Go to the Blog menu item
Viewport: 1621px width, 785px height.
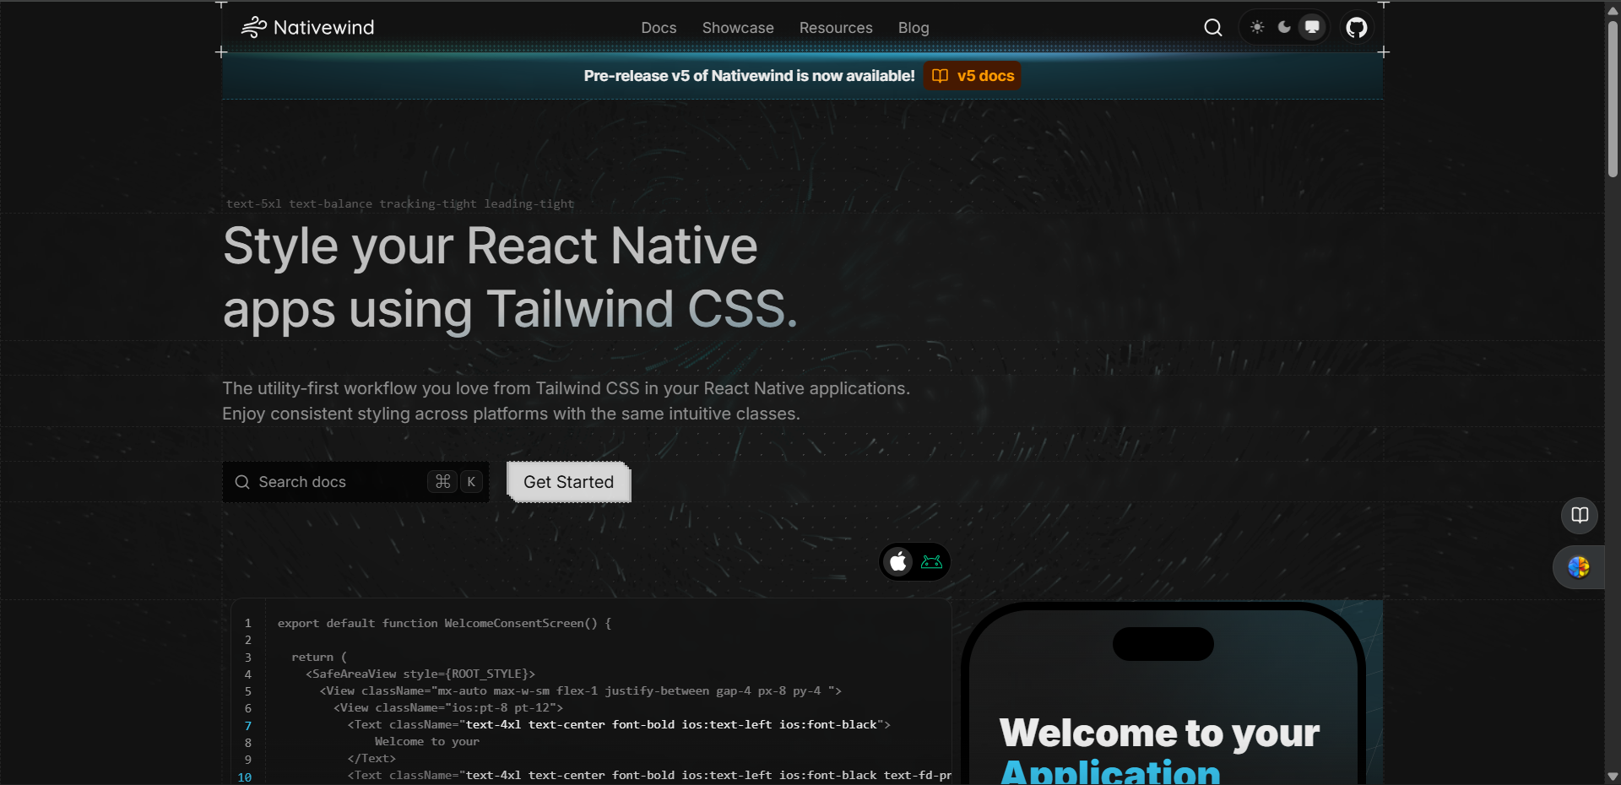(x=914, y=28)
